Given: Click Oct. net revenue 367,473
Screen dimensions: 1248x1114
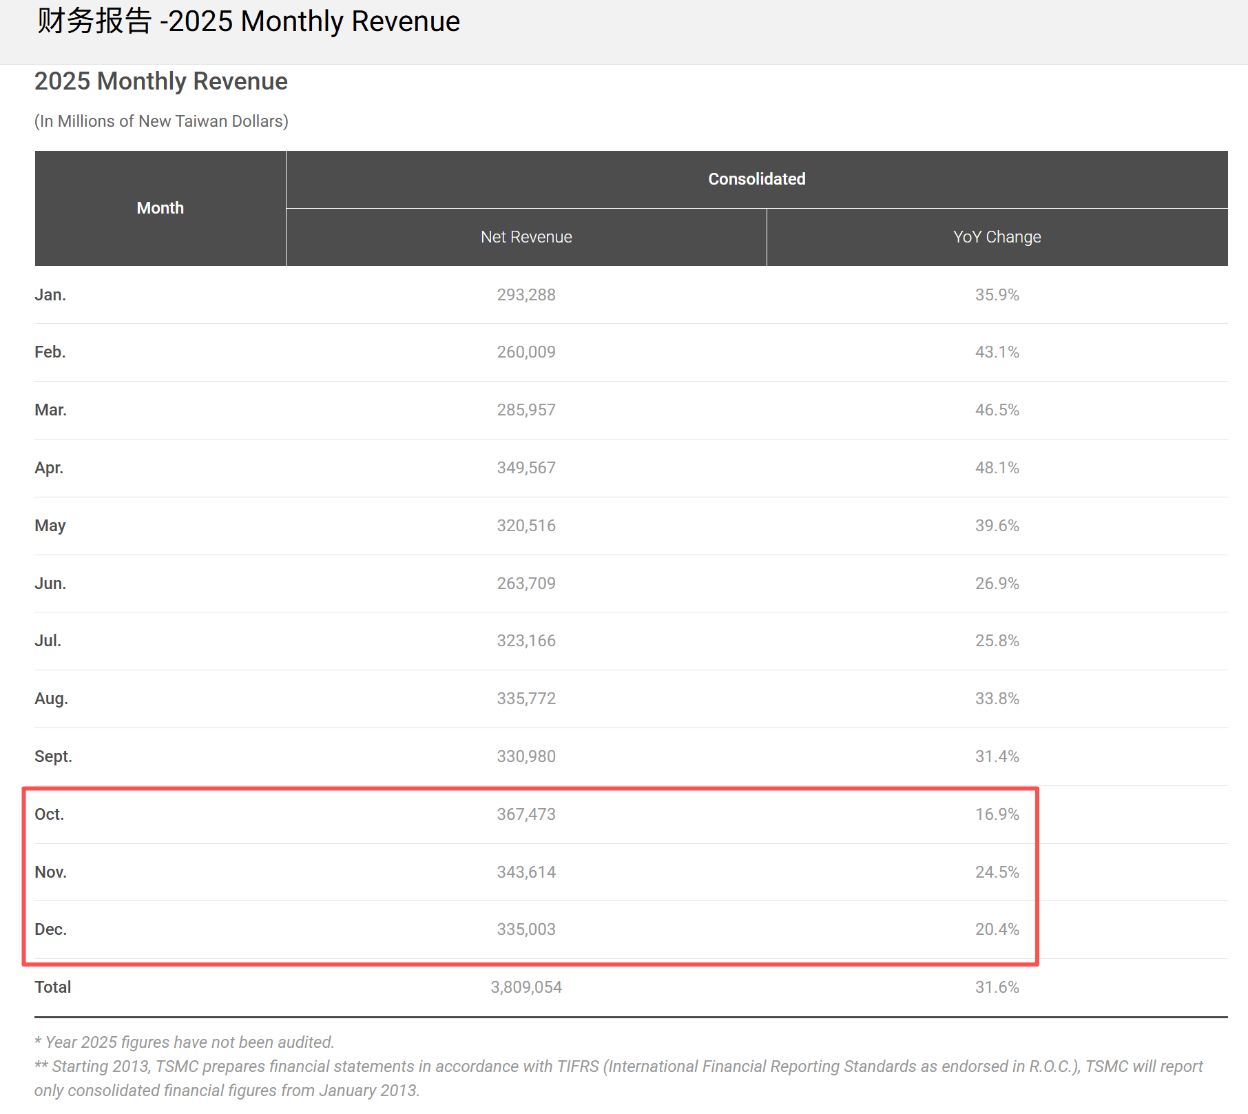Looking at the screenshot, I should [x=526, y=814].
